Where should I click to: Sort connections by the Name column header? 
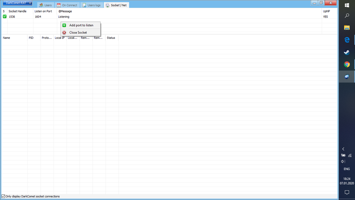[14, 38]
